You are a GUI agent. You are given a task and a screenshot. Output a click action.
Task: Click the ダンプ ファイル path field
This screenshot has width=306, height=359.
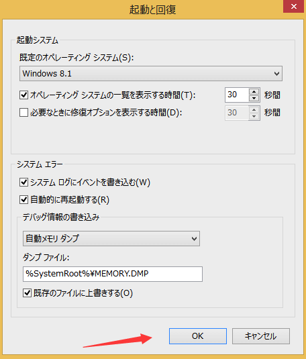point(113,274)
